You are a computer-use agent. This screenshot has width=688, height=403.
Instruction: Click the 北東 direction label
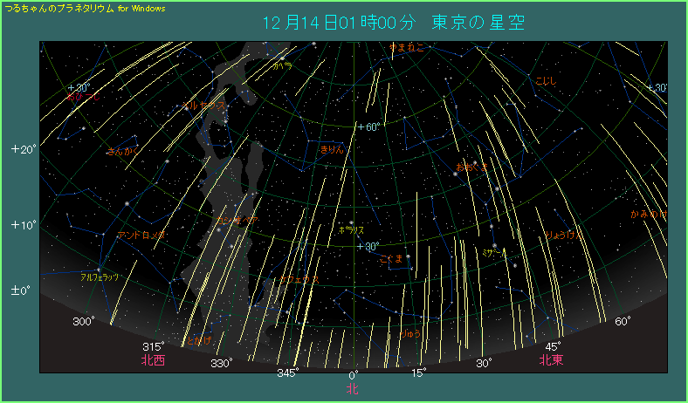[x=550, y=359]
